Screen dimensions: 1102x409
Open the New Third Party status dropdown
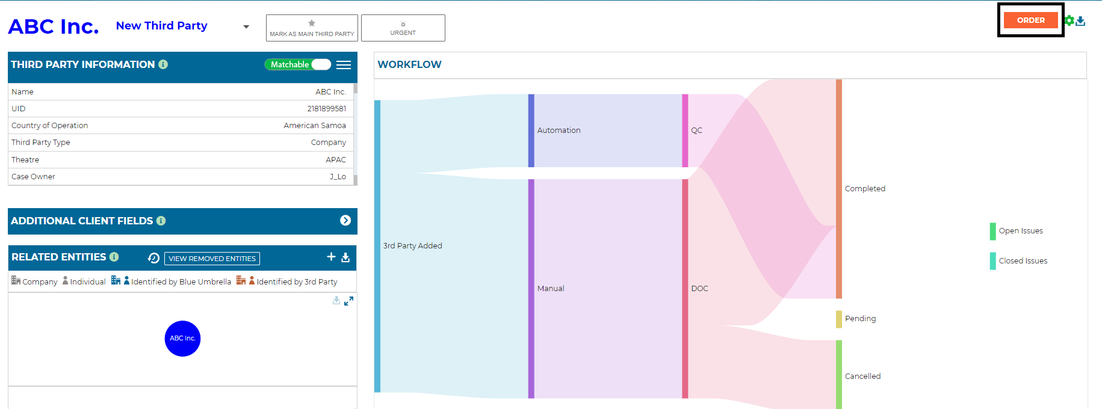[x=246, y=26]
